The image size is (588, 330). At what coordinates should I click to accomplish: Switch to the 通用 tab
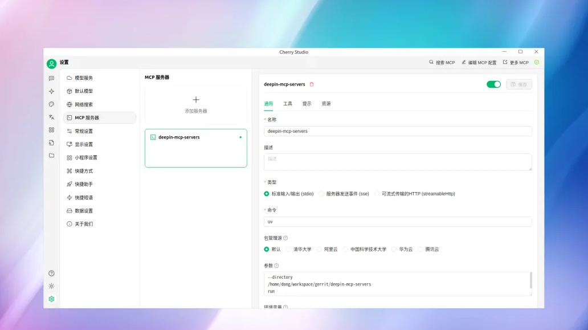[268, 104]
